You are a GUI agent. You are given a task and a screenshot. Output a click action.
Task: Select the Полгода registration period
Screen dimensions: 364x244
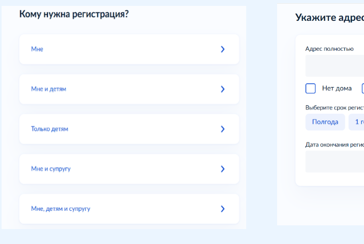pos(325,122)
